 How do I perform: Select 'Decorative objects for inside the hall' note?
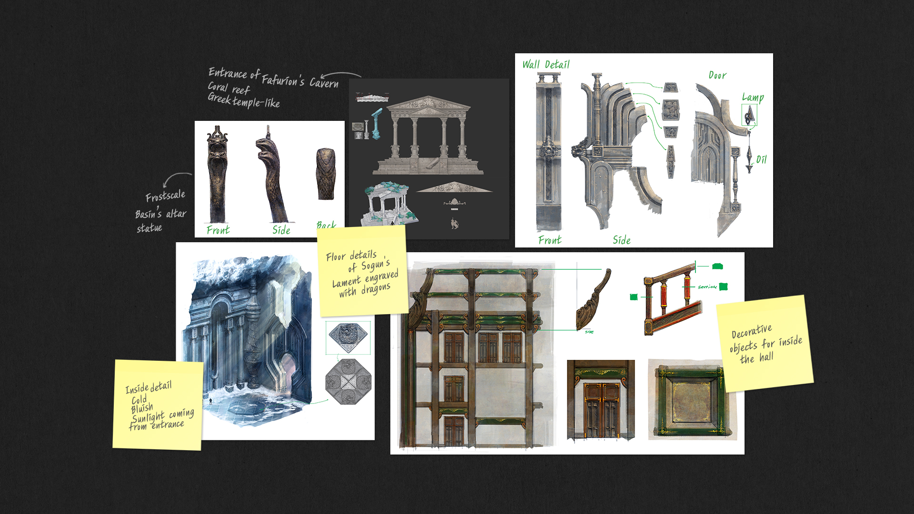click(x=765, y=344)
